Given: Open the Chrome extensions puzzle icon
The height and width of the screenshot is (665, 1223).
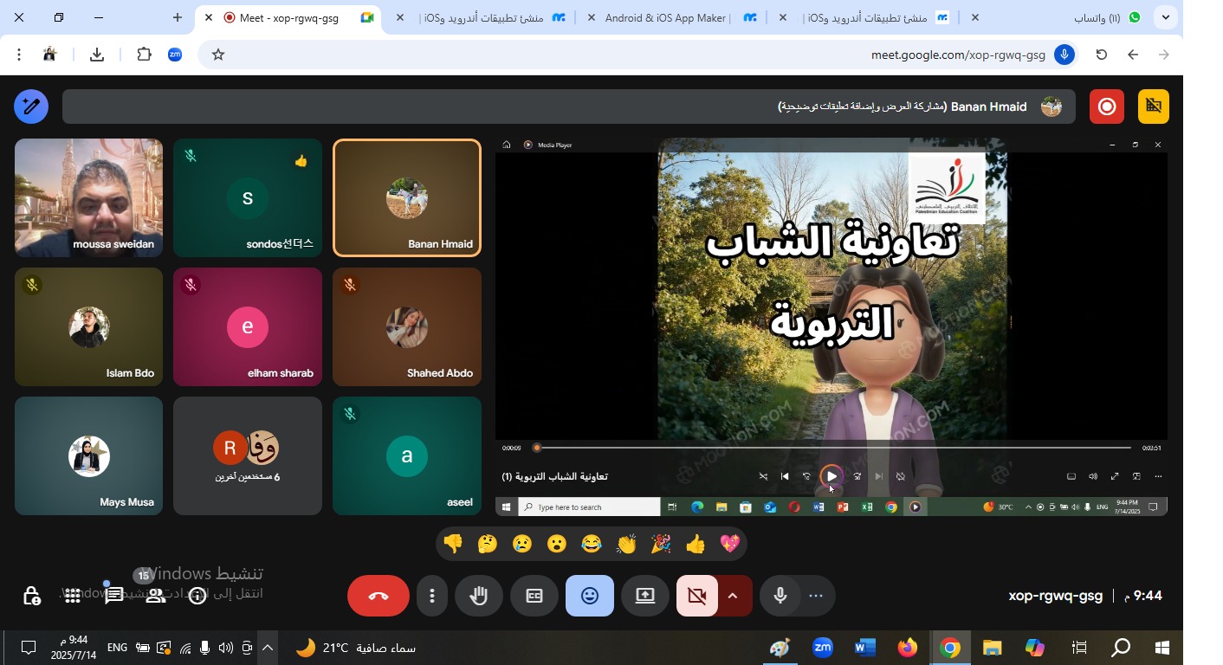Looking at the screenshot, I should tap(144, 55).
